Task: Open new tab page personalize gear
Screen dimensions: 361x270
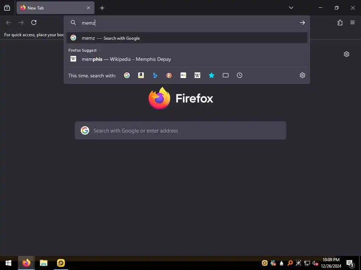Action: pyautogui.click(x=347, y=54)
